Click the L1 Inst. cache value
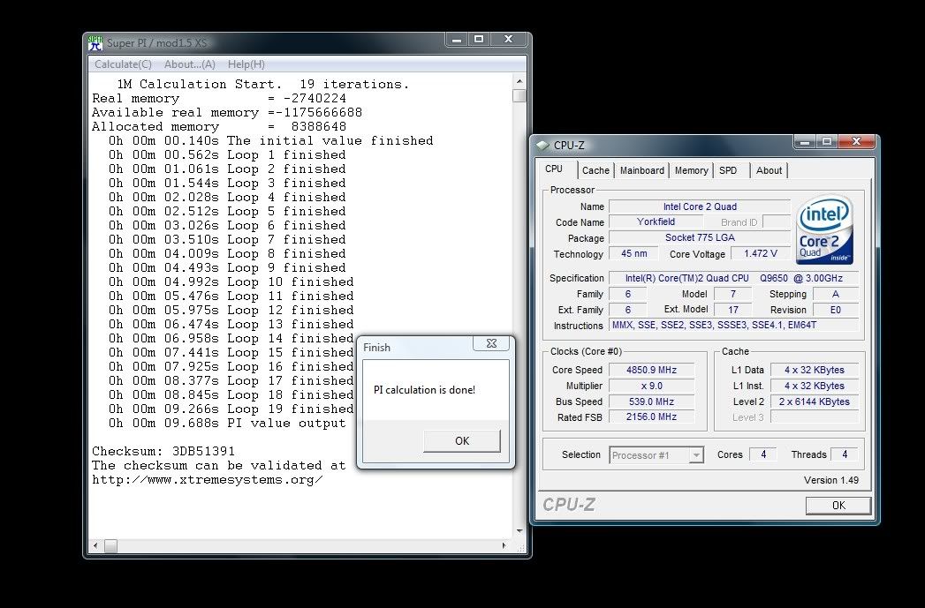The height and width of the screenshot is (608, 925). coord(814,386)
